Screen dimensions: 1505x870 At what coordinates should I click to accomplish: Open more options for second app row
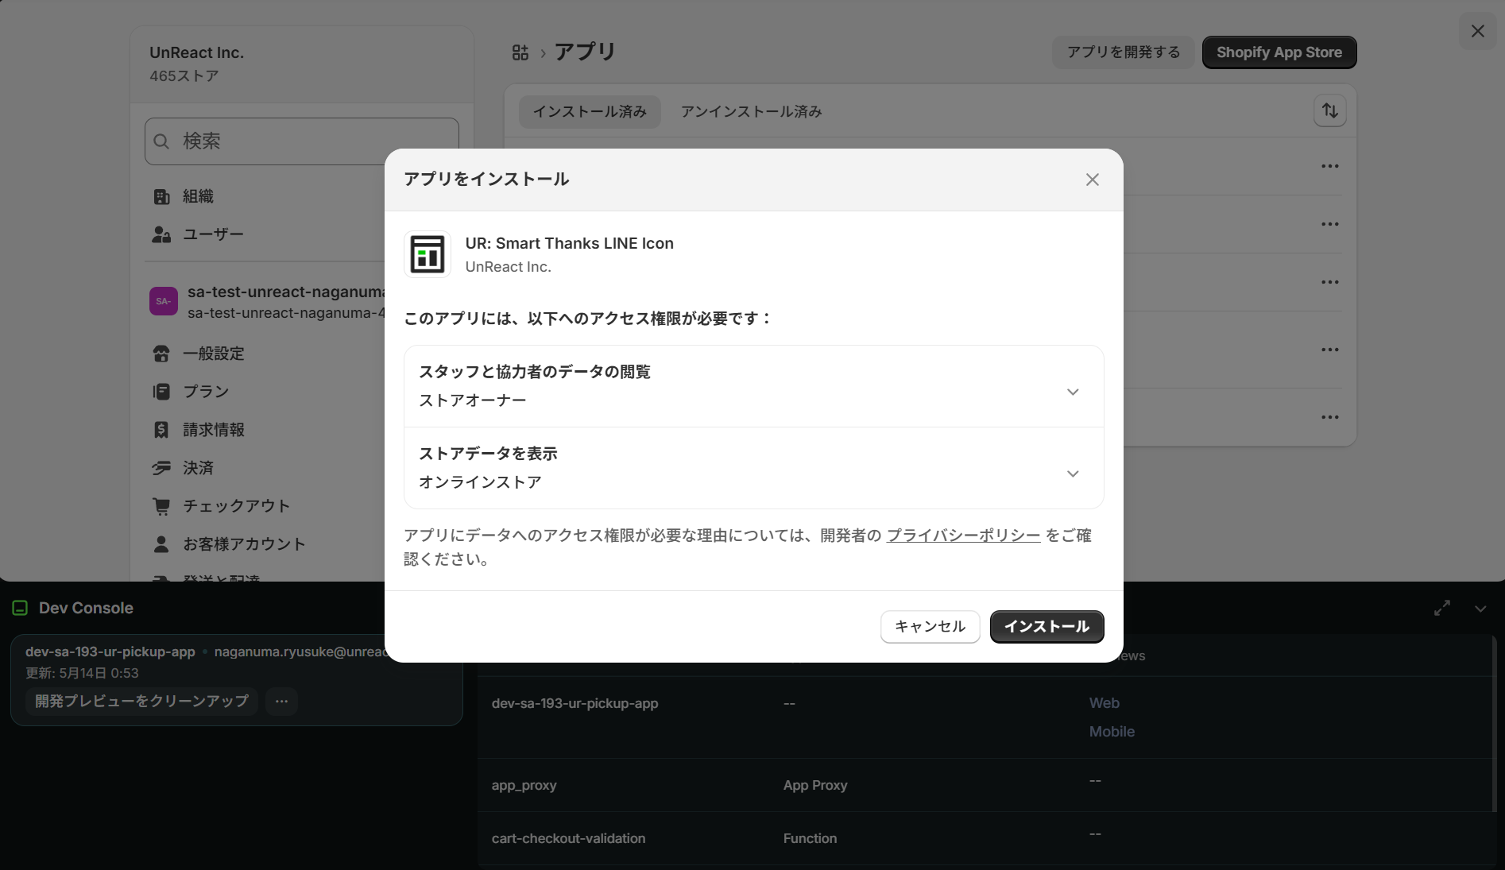[1330, 224]
